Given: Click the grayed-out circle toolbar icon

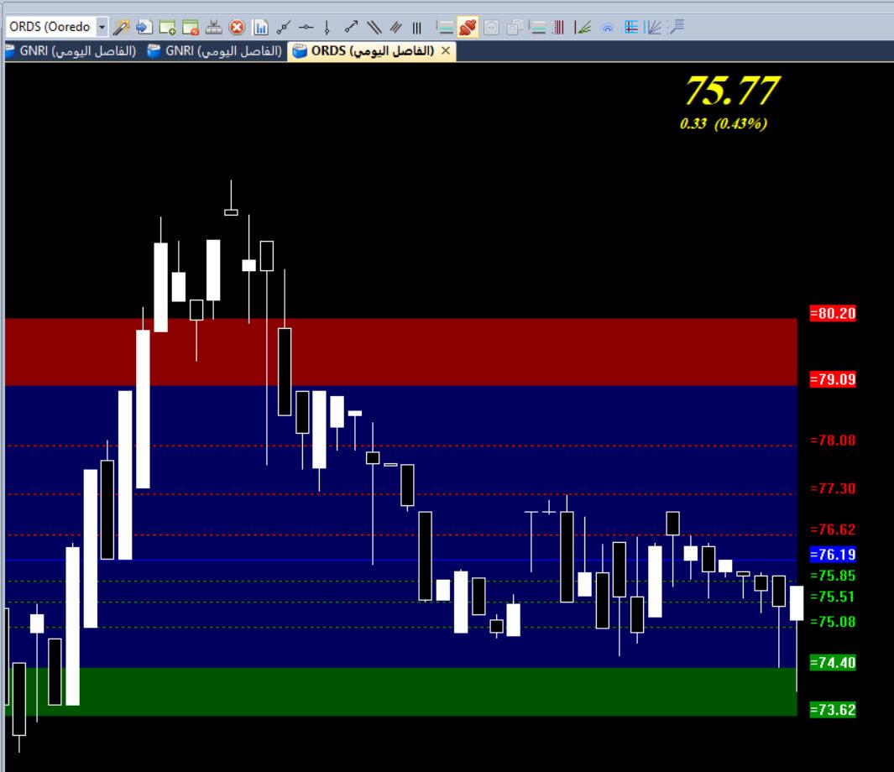Looking at the screenshot, I should [x=491, y=27].
